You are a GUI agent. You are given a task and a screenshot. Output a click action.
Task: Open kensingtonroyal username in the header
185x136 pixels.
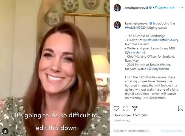pos(136,8)
